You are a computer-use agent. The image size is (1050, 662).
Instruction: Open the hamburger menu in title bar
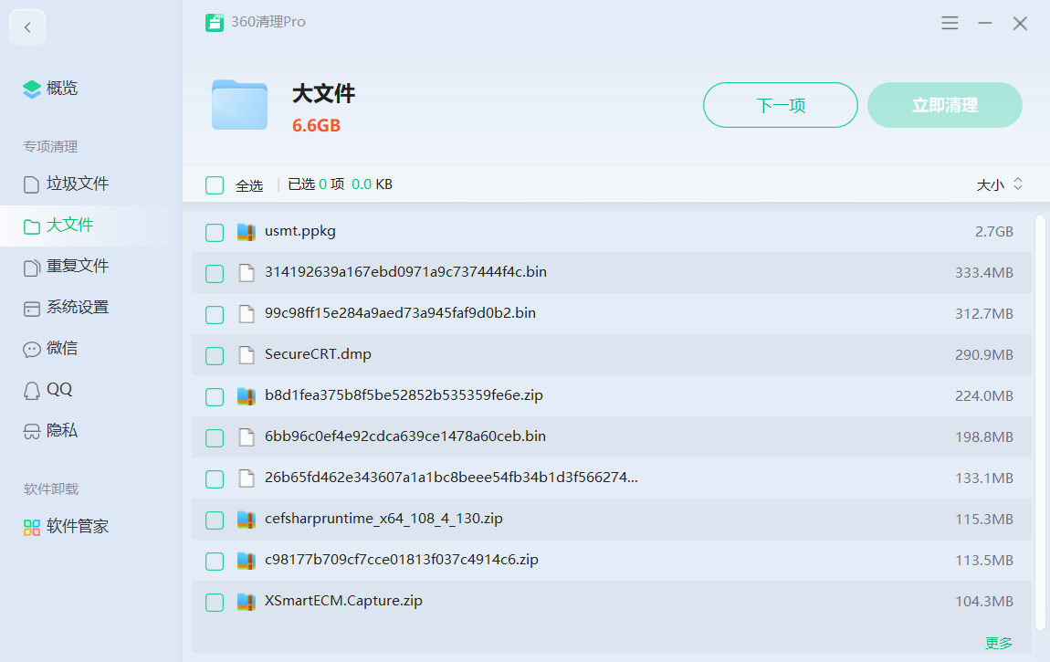coord(950,23)
